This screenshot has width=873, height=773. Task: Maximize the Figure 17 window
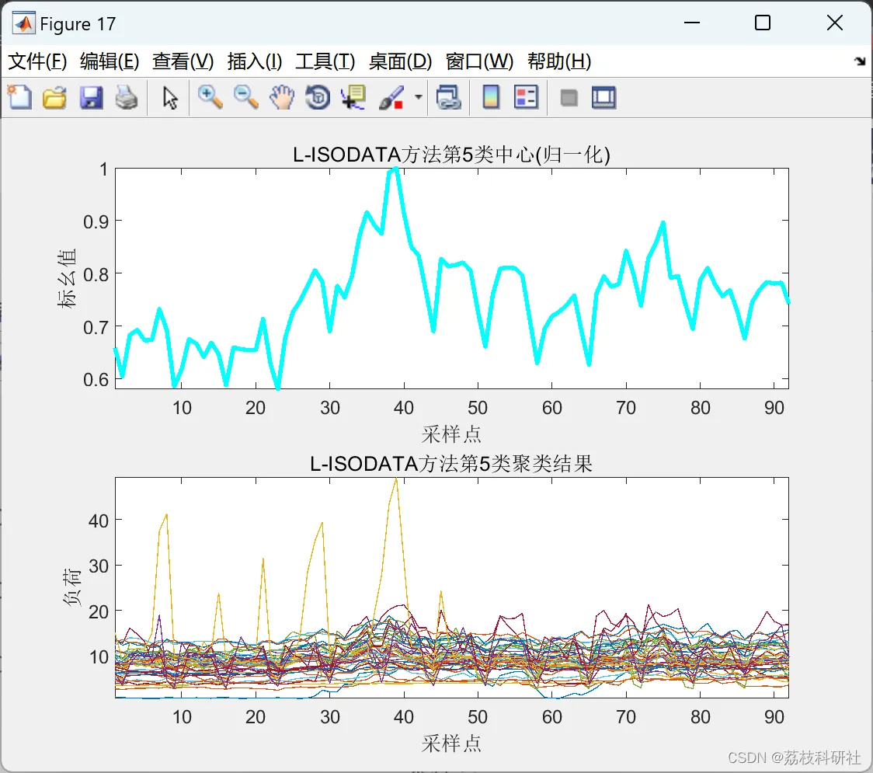[x=763, y=23]
